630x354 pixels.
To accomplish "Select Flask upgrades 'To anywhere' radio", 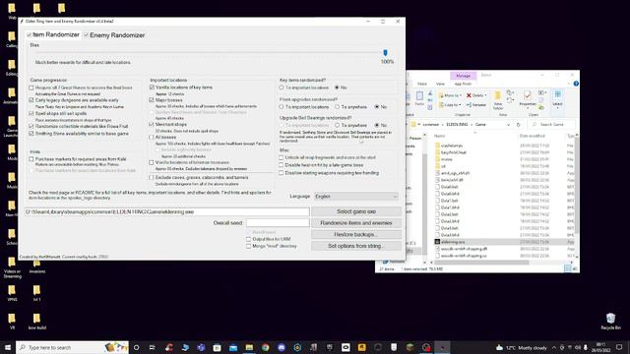I will coord(338,107).
